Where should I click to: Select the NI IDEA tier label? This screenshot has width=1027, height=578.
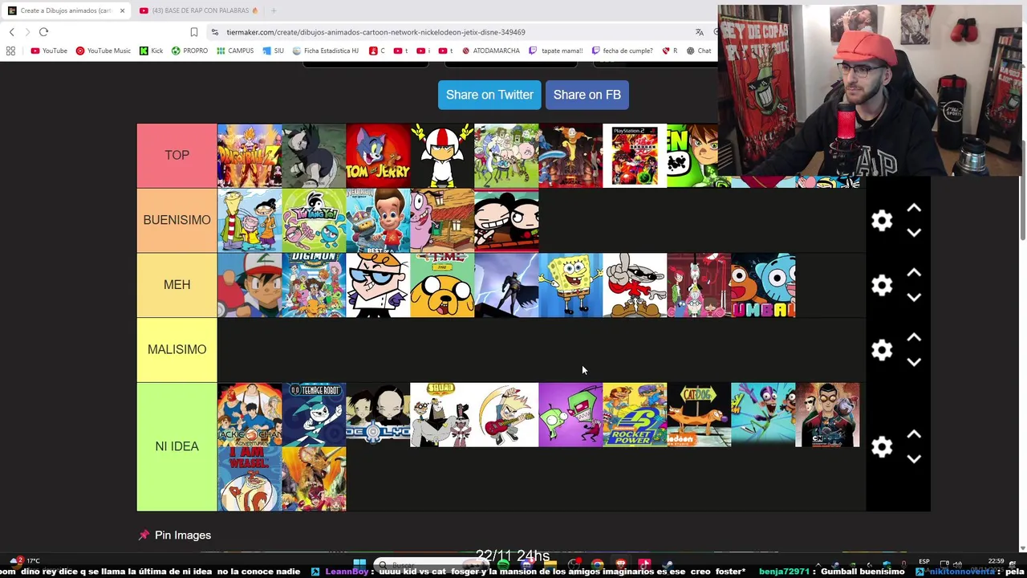177,446
